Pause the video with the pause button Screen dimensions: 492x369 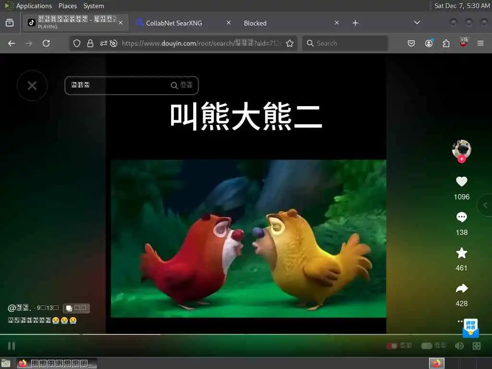12,346
